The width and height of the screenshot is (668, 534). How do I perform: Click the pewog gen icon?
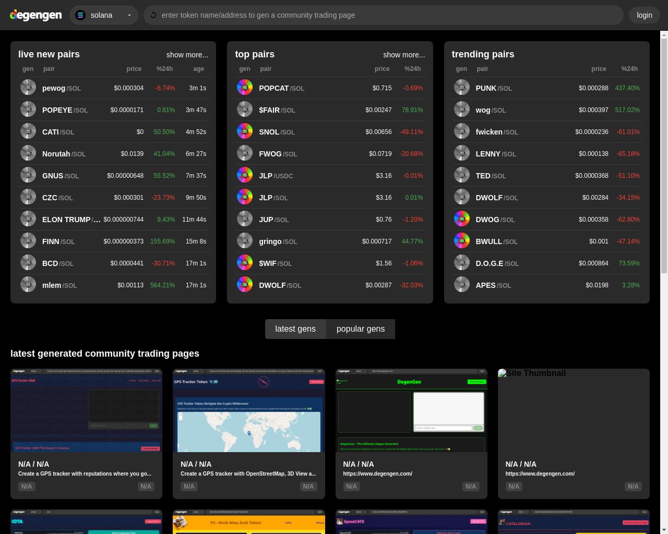coord(28,87)
